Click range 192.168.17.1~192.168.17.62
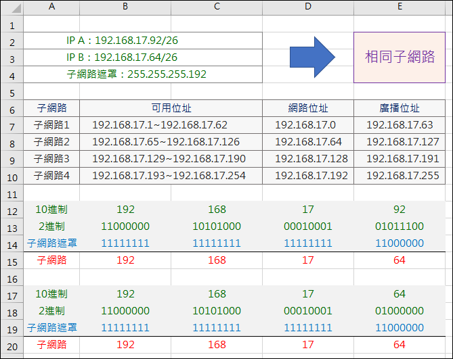Image resolution: width=453 pixels, height=359 pixels. click(x=171, y=125)
